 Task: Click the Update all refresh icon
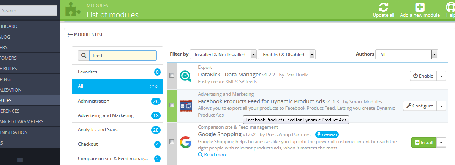[383, 7]
